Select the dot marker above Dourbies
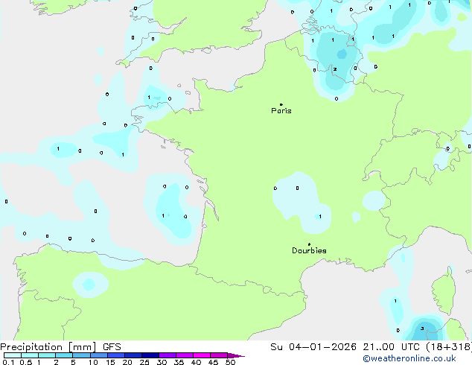This screenshot has width=472, height=365. [x=309, y=244]
